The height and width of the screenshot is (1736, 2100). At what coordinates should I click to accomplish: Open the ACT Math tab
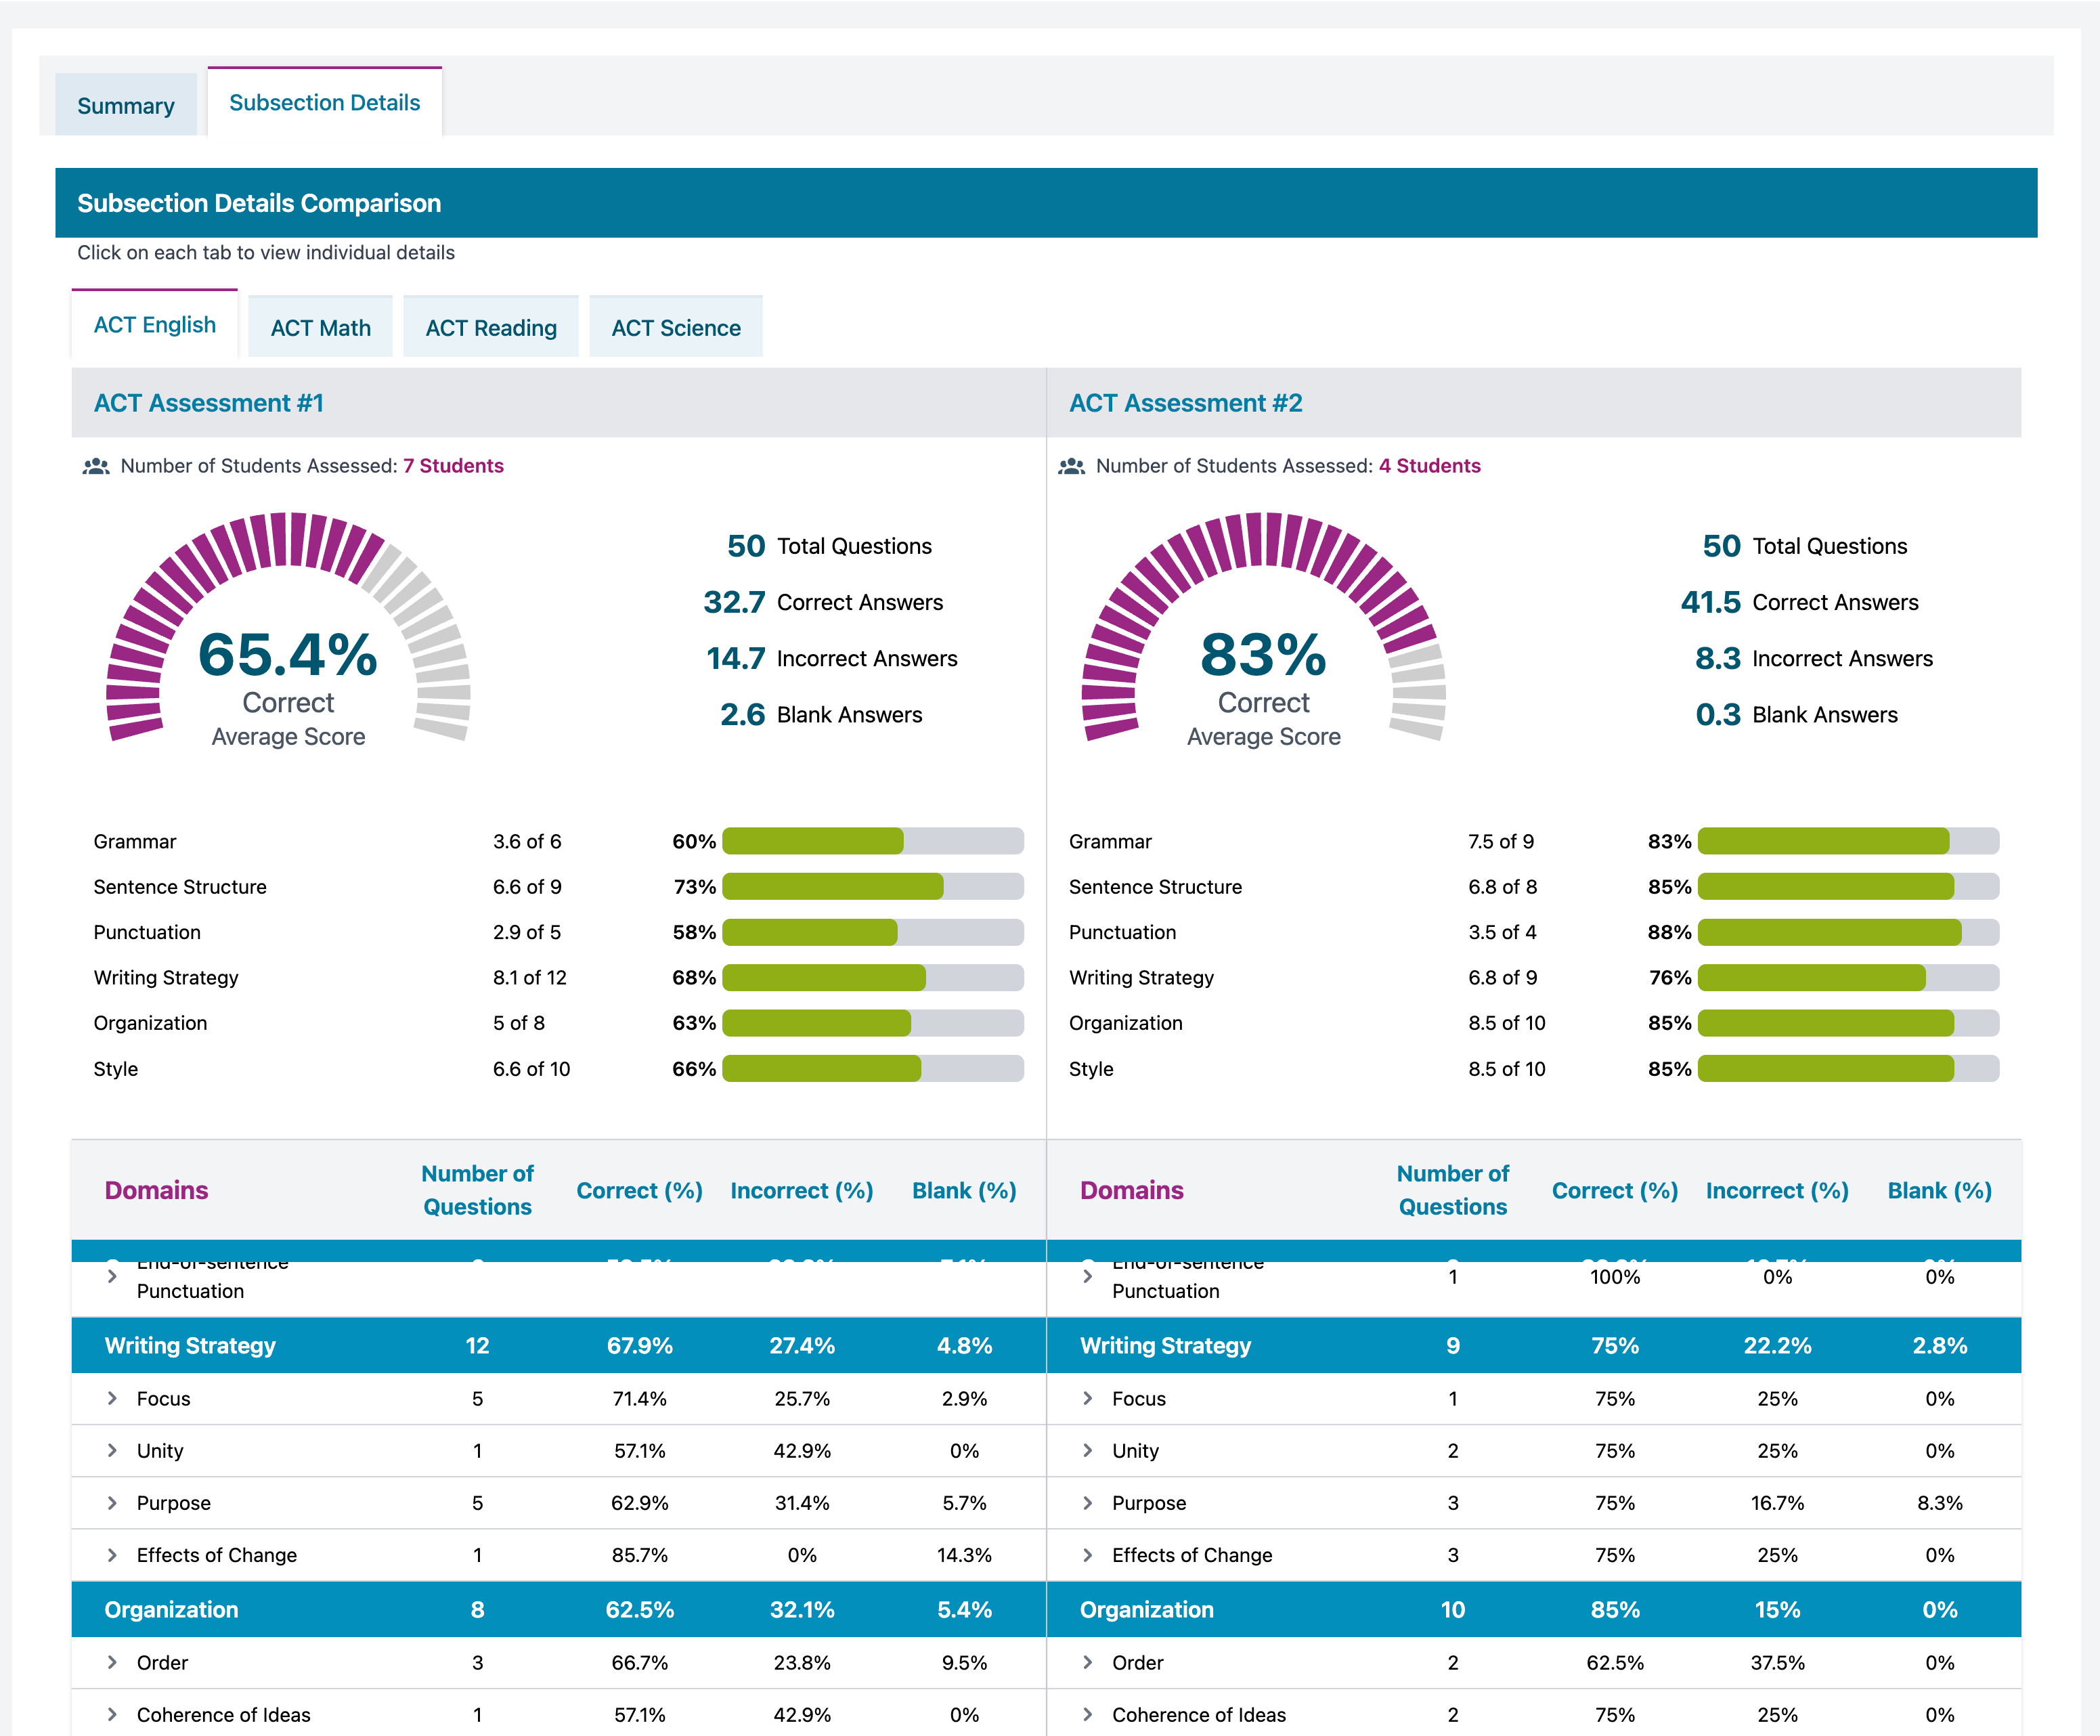[320, 328]
